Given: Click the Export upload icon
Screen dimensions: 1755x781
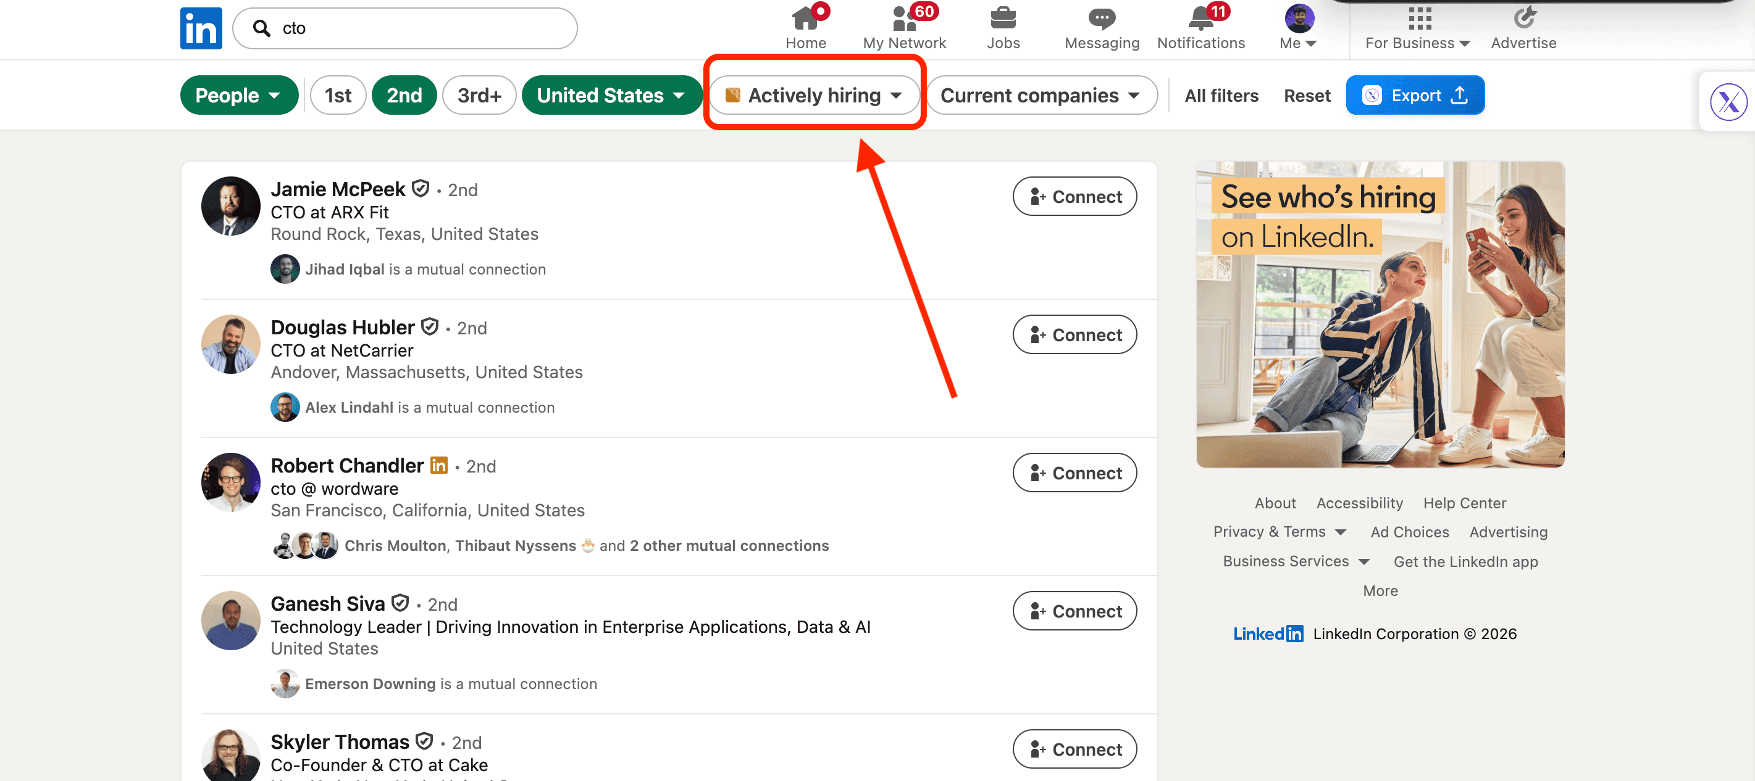Looking at the screenshot, I should (x=1460, y=95).
